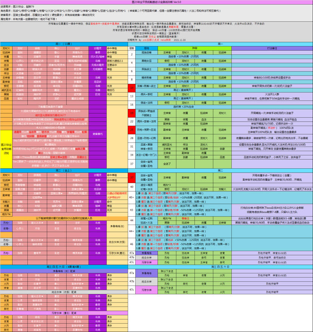Click the 异族战士 monster cell
313x332 pixels.
(146, 69)
